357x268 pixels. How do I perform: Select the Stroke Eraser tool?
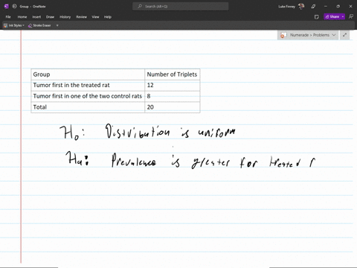coord(39,25)
